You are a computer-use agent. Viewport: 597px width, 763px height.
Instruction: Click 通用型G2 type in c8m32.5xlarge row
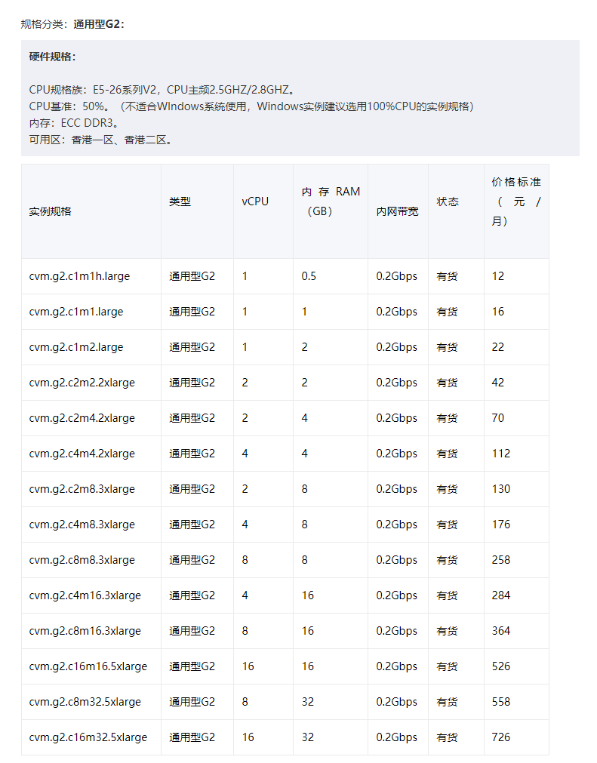pyautogui.click(x=192, y=703)
